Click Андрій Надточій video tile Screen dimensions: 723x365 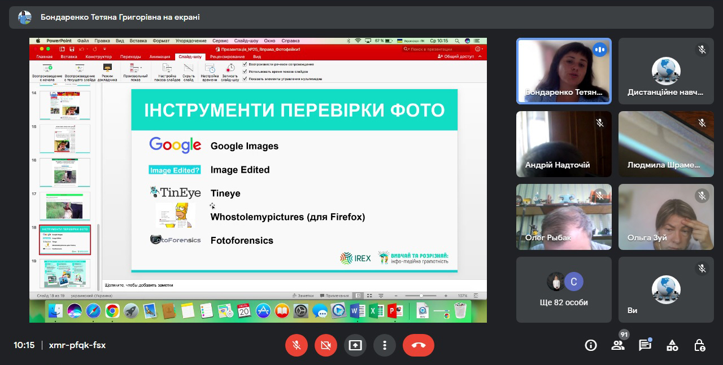pos(564,144)
